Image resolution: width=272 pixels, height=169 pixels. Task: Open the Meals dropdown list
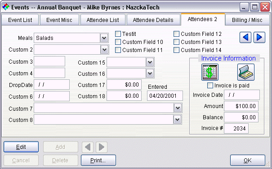(104, 38)
